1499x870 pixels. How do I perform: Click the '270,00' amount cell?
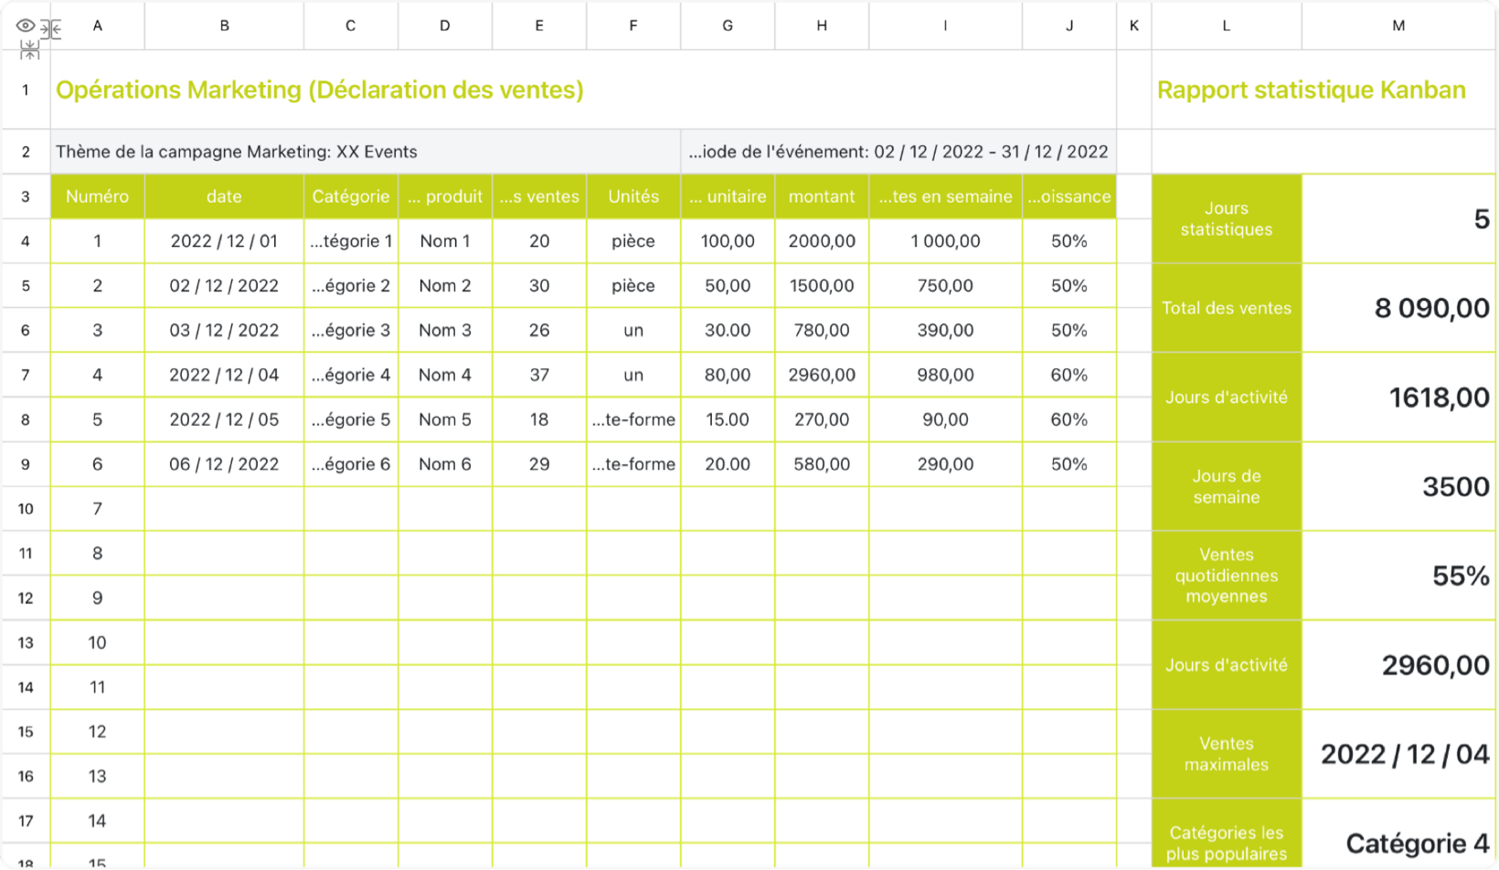(x=822, y=419)
